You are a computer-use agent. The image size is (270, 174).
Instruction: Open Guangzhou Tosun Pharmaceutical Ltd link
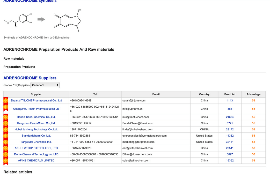[x=36, y=109]
